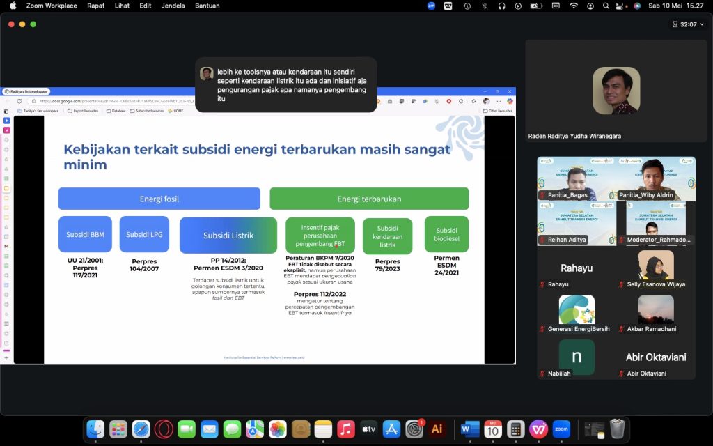Open the Rapat menu
This screenshot has width=713, height=446.
(96, 6)
